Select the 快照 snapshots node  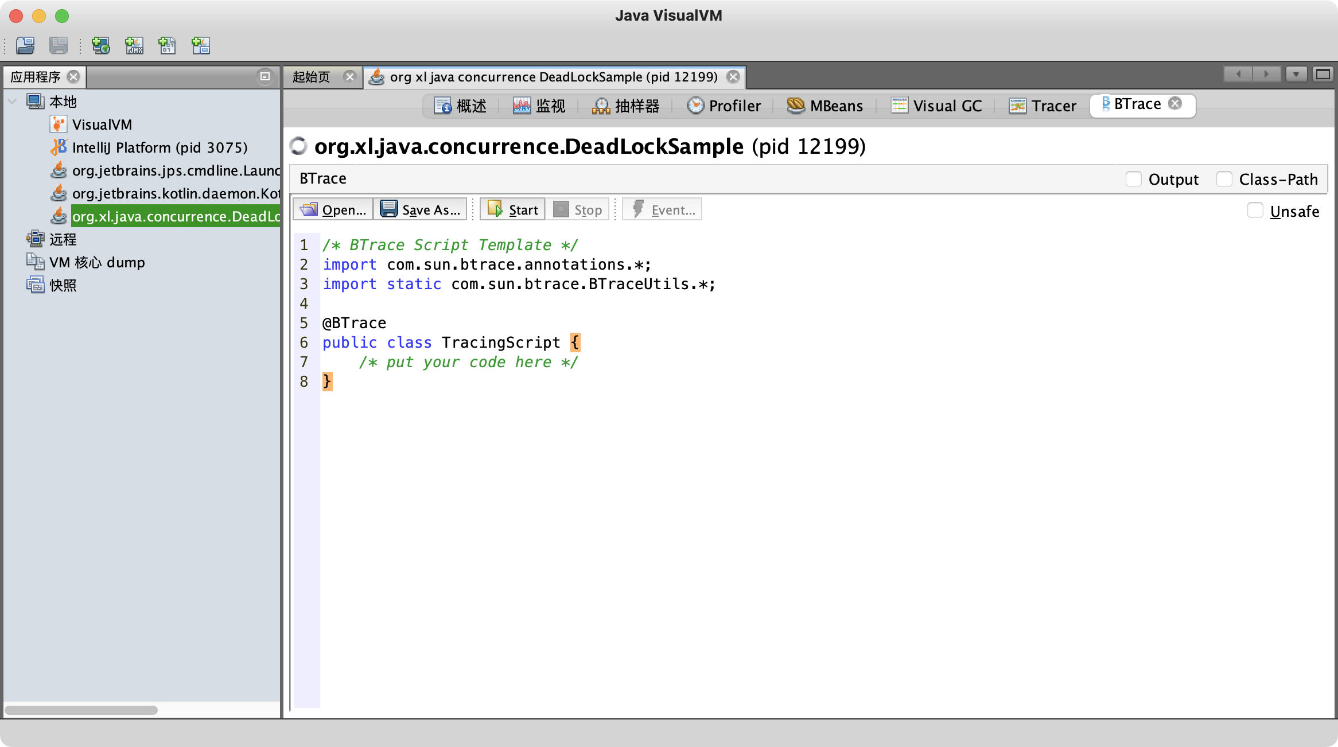[63, 285]
